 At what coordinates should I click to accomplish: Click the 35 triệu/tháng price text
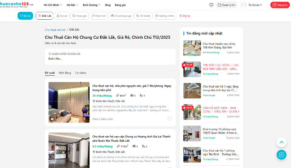[x=102, y=96]
